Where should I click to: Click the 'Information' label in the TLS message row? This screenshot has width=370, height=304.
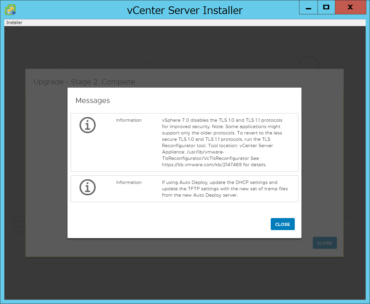click(x=129, y=120)
